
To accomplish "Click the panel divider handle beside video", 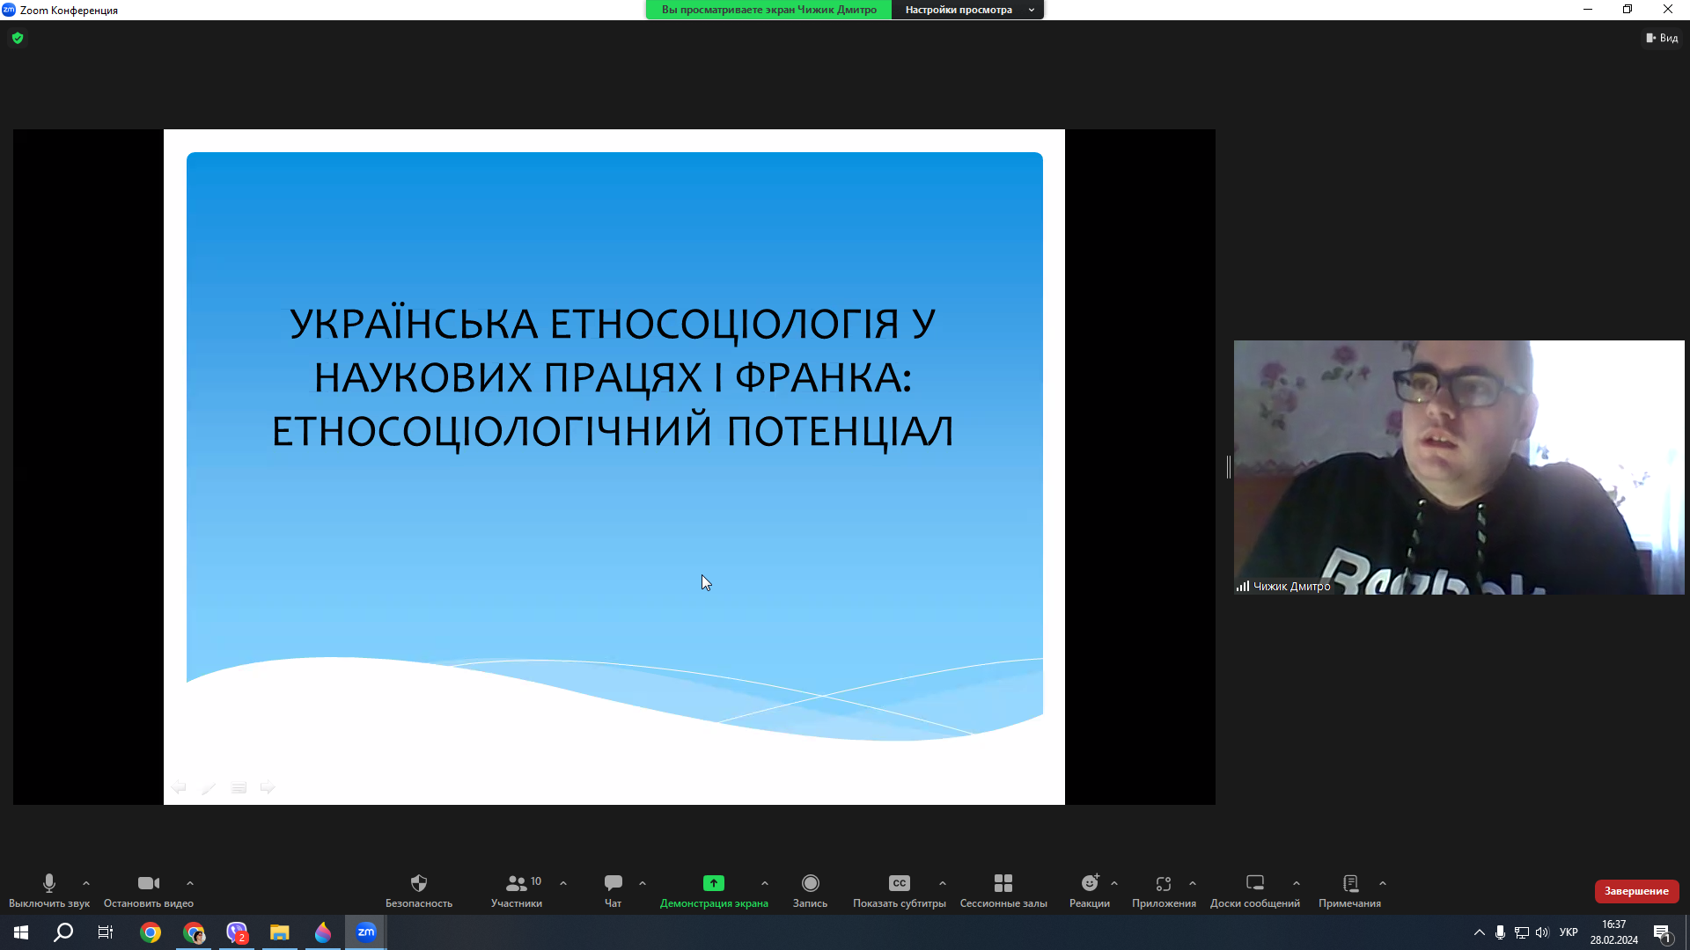I will [x=1228, y=467].
